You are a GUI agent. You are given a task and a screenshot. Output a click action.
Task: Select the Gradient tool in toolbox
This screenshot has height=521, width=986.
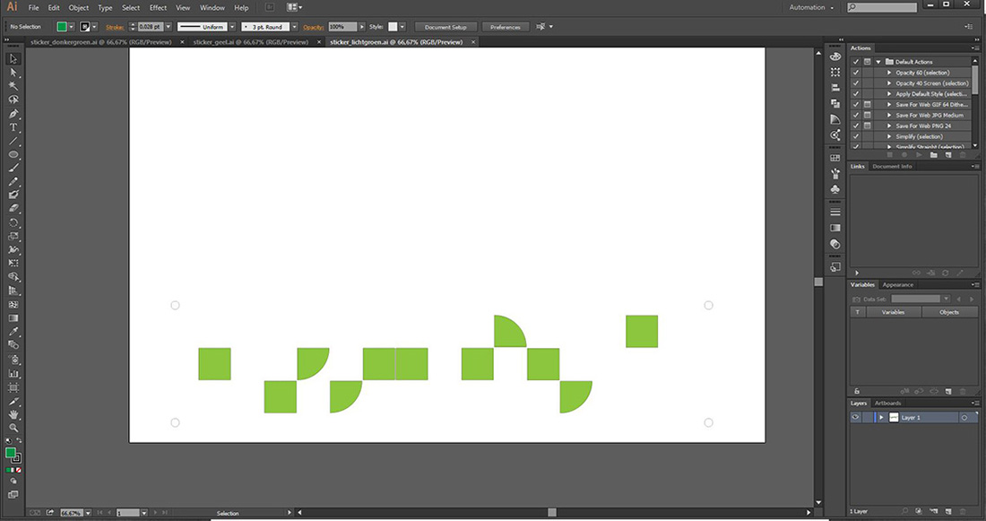click(x=13, y=318)
